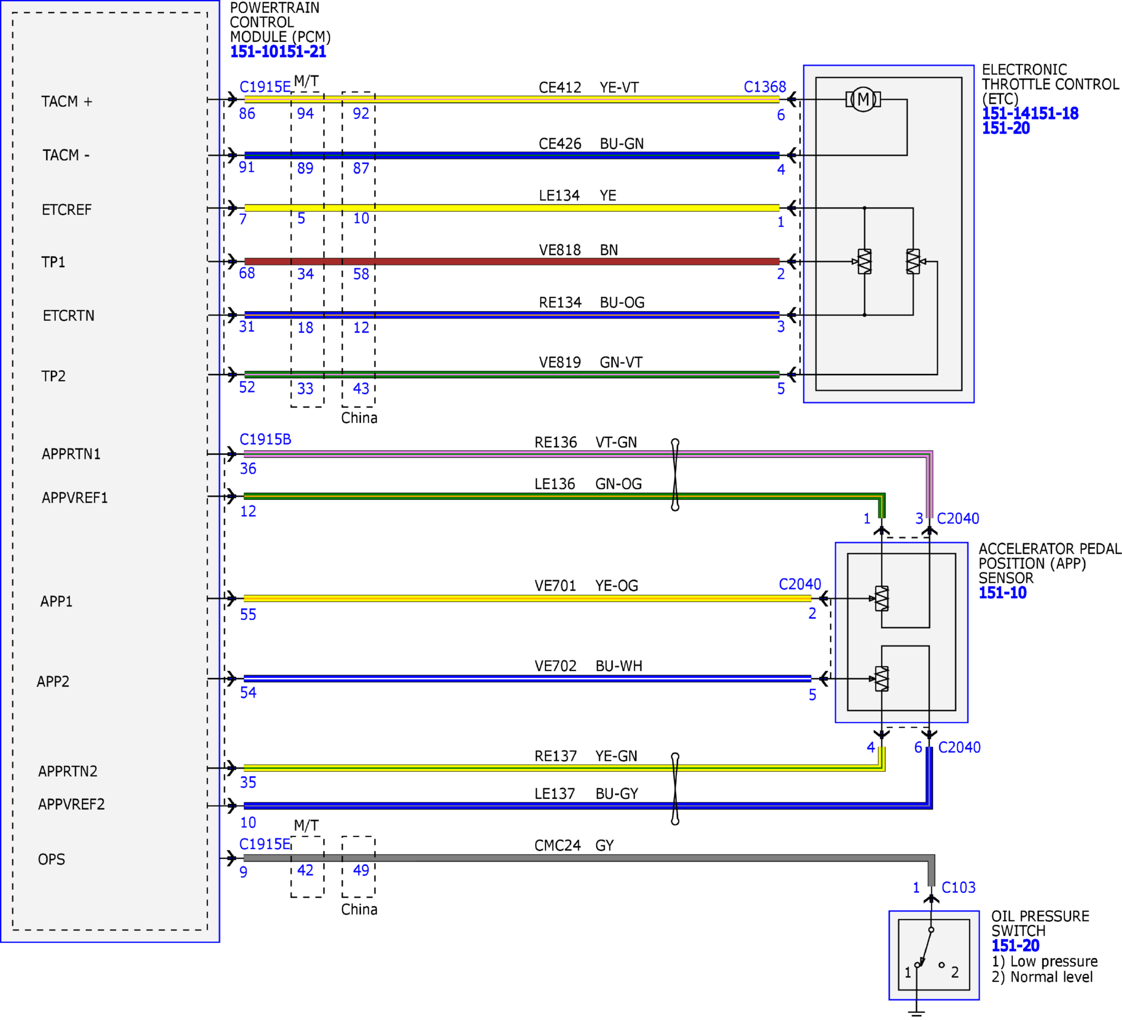Click the APP2 potentiometer symbol in the APP sensor
1122x1020 pixels.
(881, 679)
